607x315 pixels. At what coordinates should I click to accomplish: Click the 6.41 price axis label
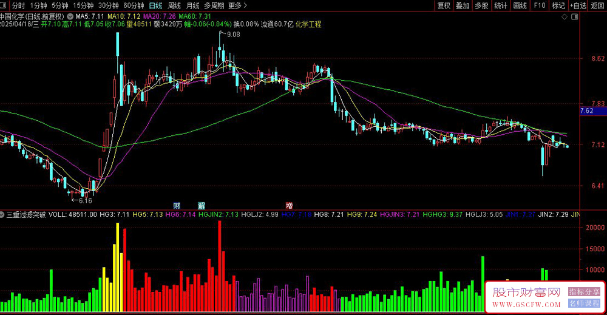598,186
